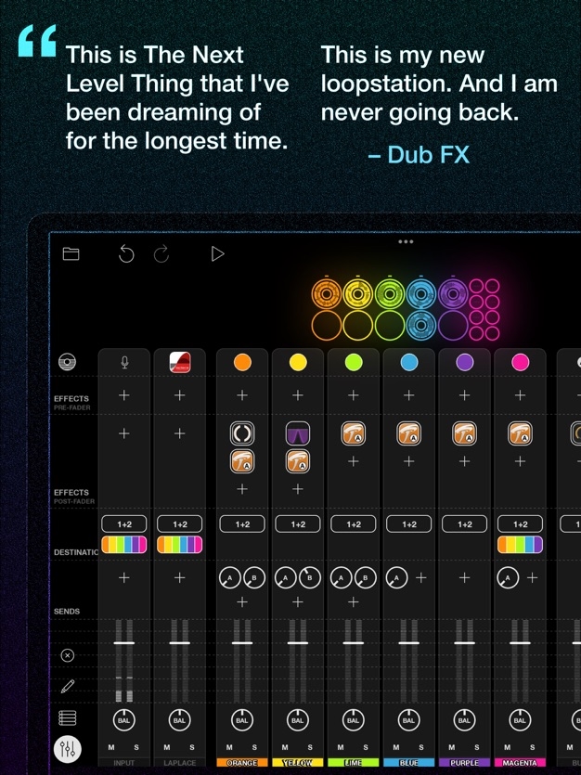The height and width of the screenshot is (775, 581).
Task: Click the clear X icon in sidebar
Action: tap(67, 655)
